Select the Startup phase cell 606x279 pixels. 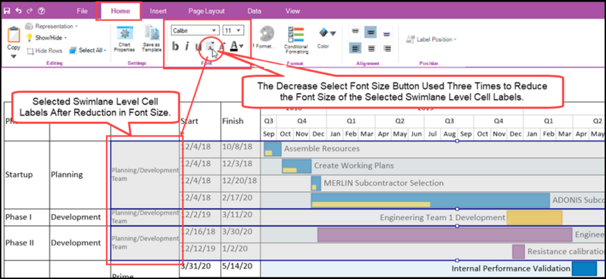click(27, 175)
